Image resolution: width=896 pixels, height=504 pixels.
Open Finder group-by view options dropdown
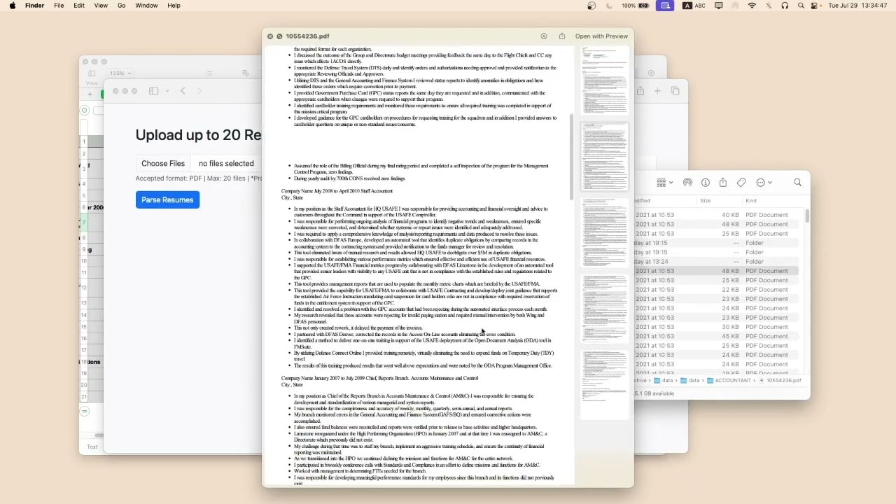coord(665,183)
